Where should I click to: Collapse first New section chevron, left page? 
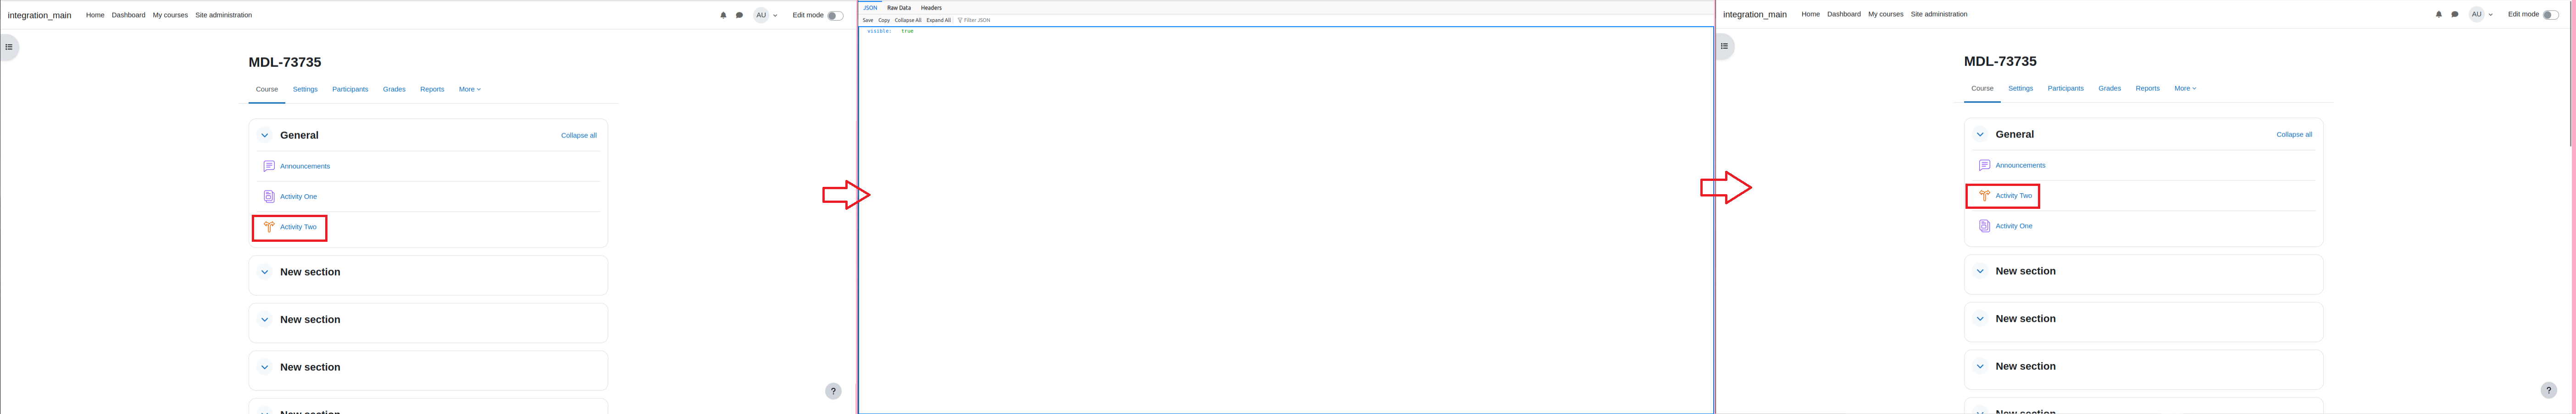[265, 272]
